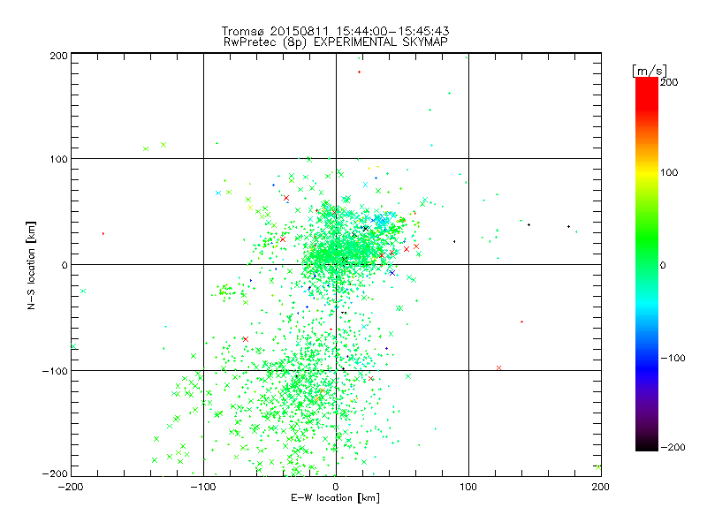This screenshot has height=530, width=707.
Task: Click the velocity colorbar gradient
Action: tap(647, 264)
